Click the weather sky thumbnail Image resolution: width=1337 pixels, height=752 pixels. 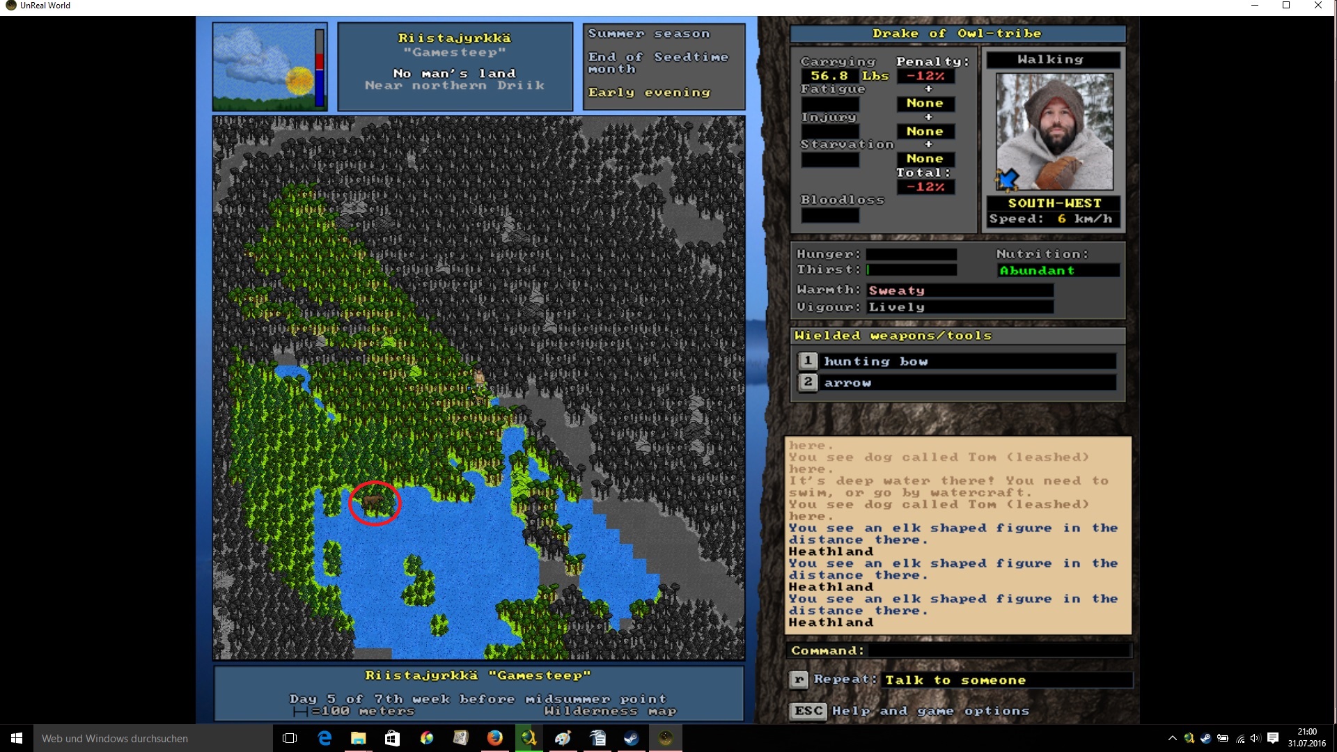click(263, 67)
